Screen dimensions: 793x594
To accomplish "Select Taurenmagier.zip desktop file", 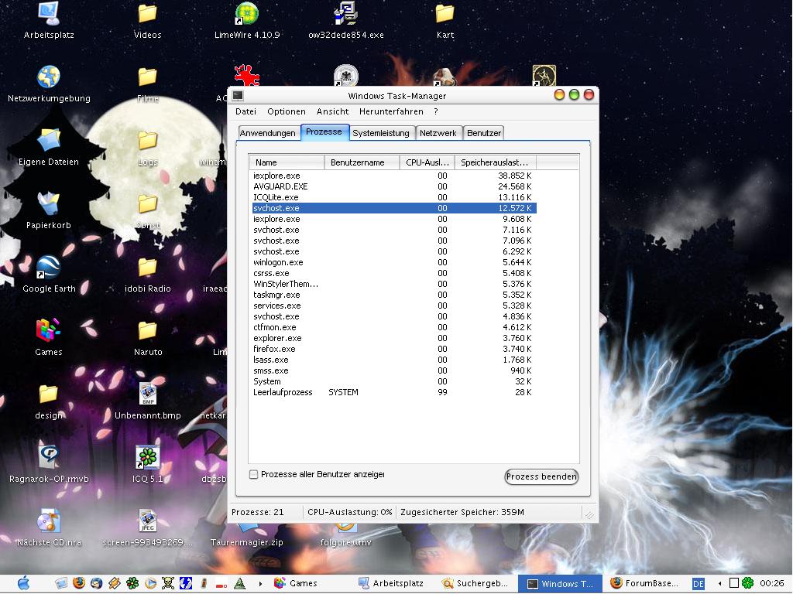I will (x=247, y=535).
